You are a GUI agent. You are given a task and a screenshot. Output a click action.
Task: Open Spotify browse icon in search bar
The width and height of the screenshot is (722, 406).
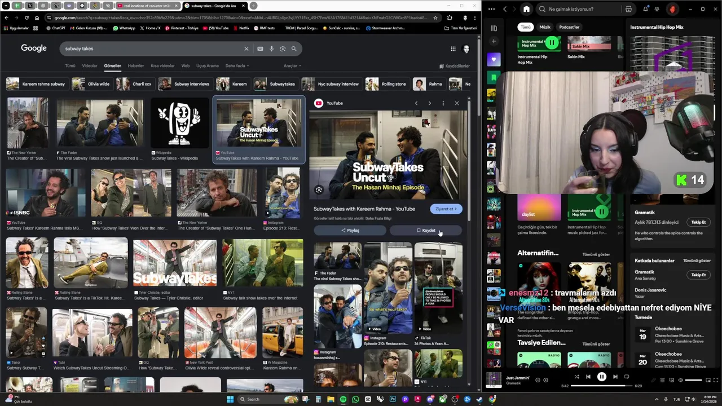pyautogui.click(x=628, y=9)
